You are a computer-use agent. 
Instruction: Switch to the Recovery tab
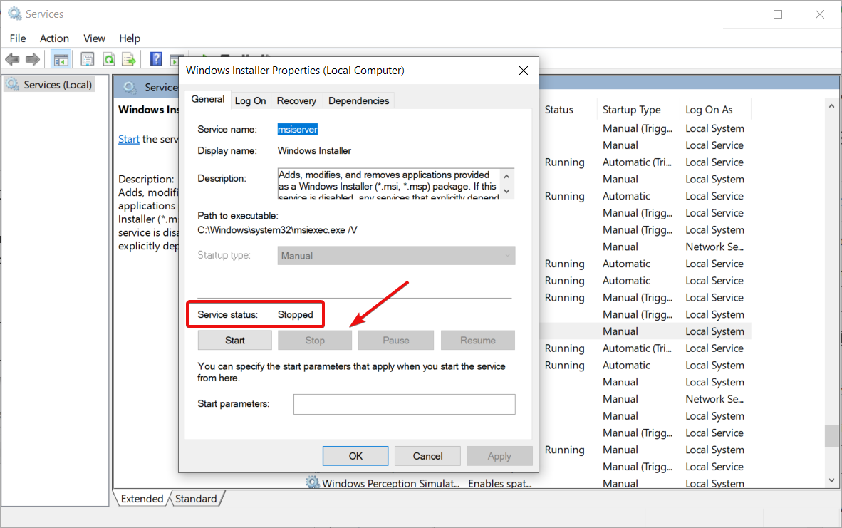click(296, 101)
